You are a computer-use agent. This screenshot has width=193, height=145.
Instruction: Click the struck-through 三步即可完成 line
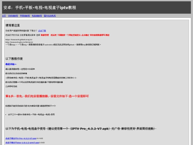click(x=11, y=86)
